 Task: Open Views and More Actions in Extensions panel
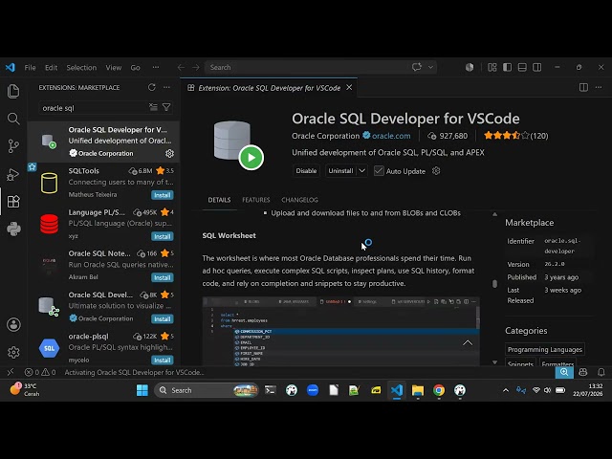[166, 87]
